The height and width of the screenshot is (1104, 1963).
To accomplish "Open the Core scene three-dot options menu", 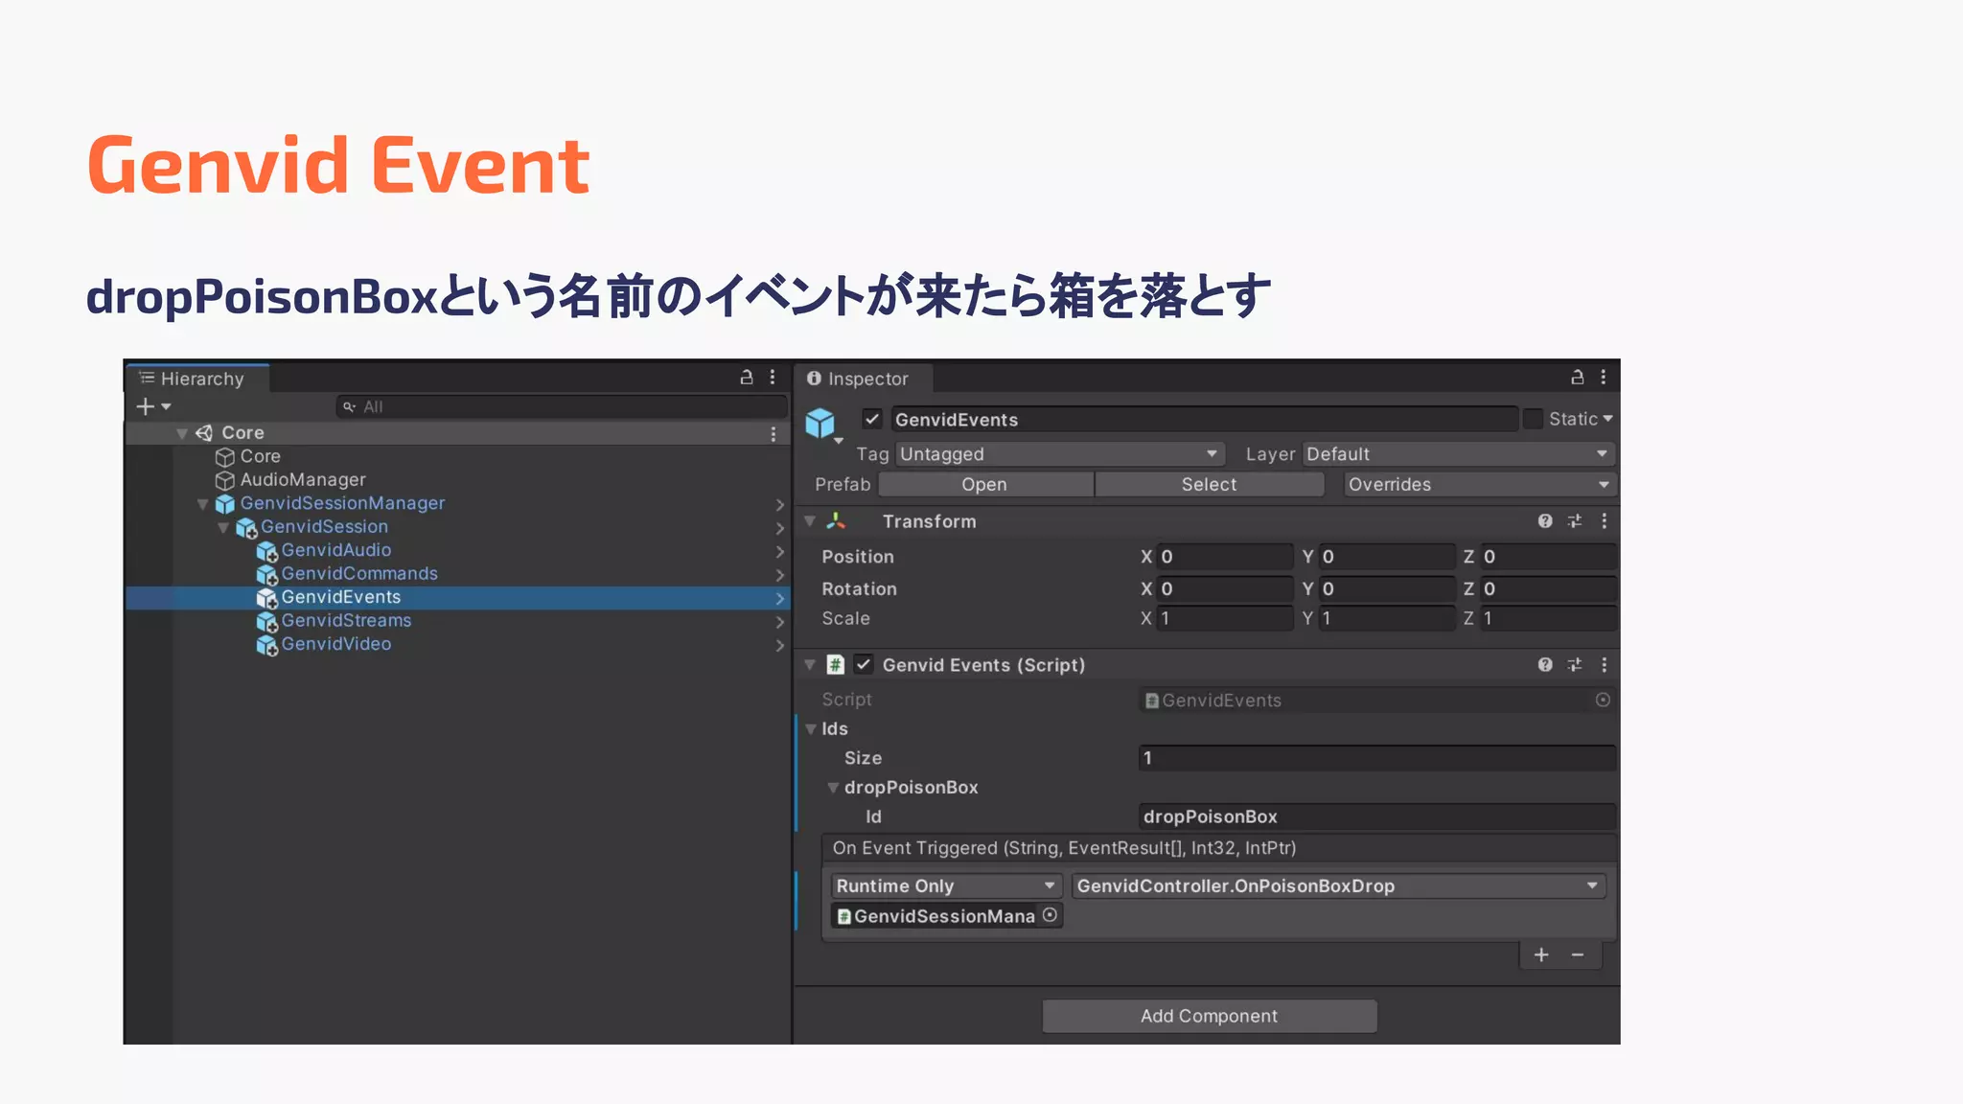I will (774, 434).
